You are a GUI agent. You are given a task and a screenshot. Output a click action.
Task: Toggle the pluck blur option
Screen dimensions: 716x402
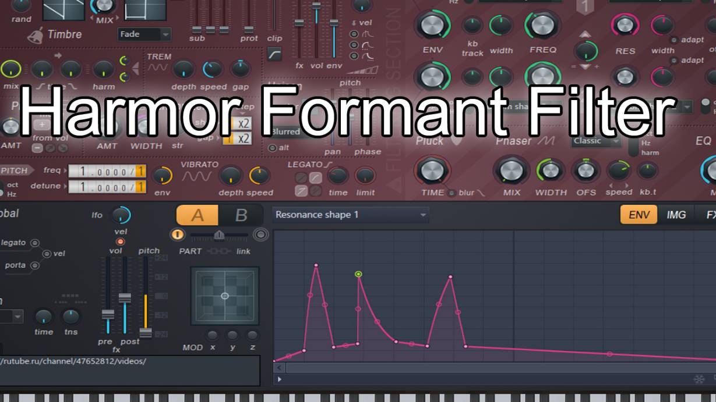(451, 193)
